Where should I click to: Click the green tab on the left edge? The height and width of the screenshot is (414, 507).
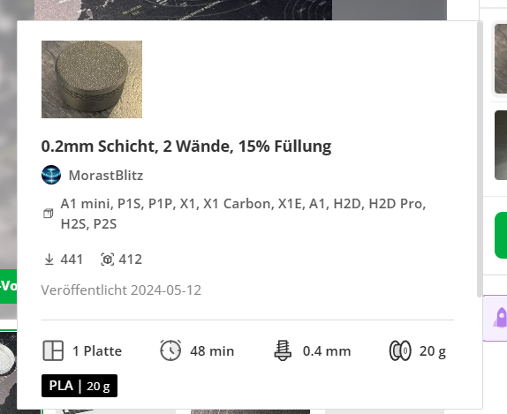(9, 286)
